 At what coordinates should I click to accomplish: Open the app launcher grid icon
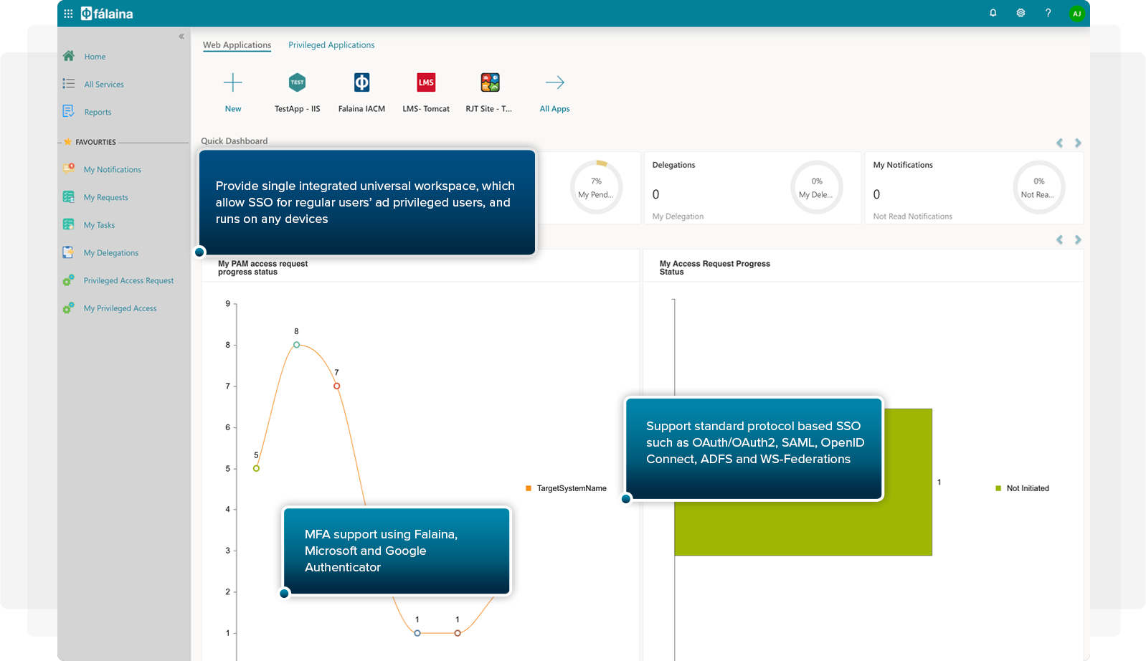[x=68, y=14]
